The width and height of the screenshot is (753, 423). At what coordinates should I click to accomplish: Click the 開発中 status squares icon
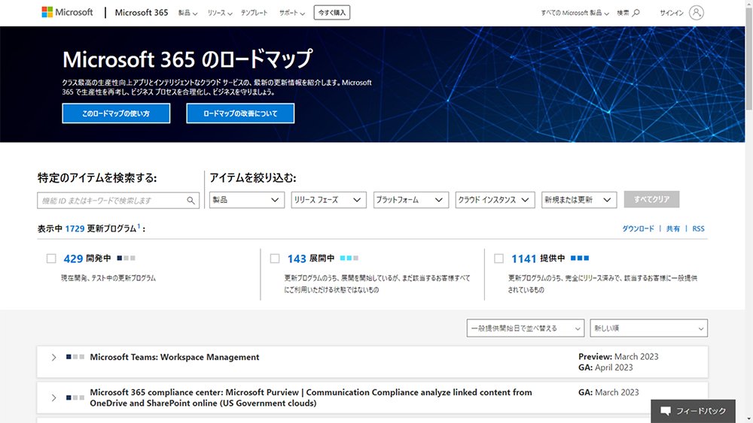tap(126, 258)
